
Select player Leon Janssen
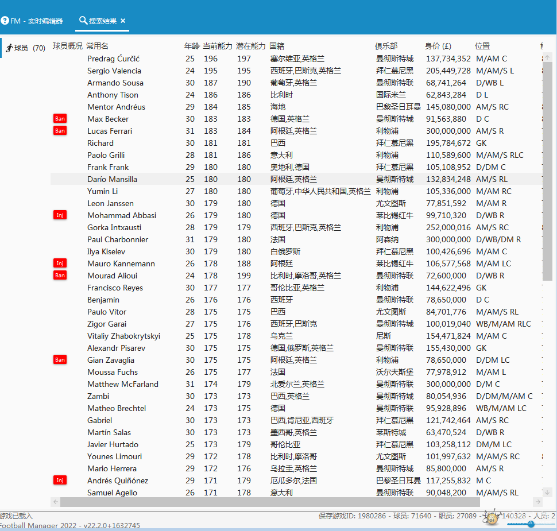[110, 204]
